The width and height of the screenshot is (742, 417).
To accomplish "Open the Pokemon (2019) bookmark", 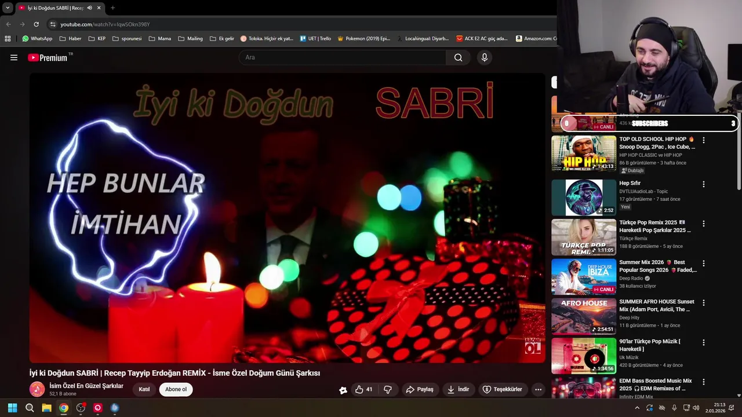I will pyautogui.click(x=363, y=39).
